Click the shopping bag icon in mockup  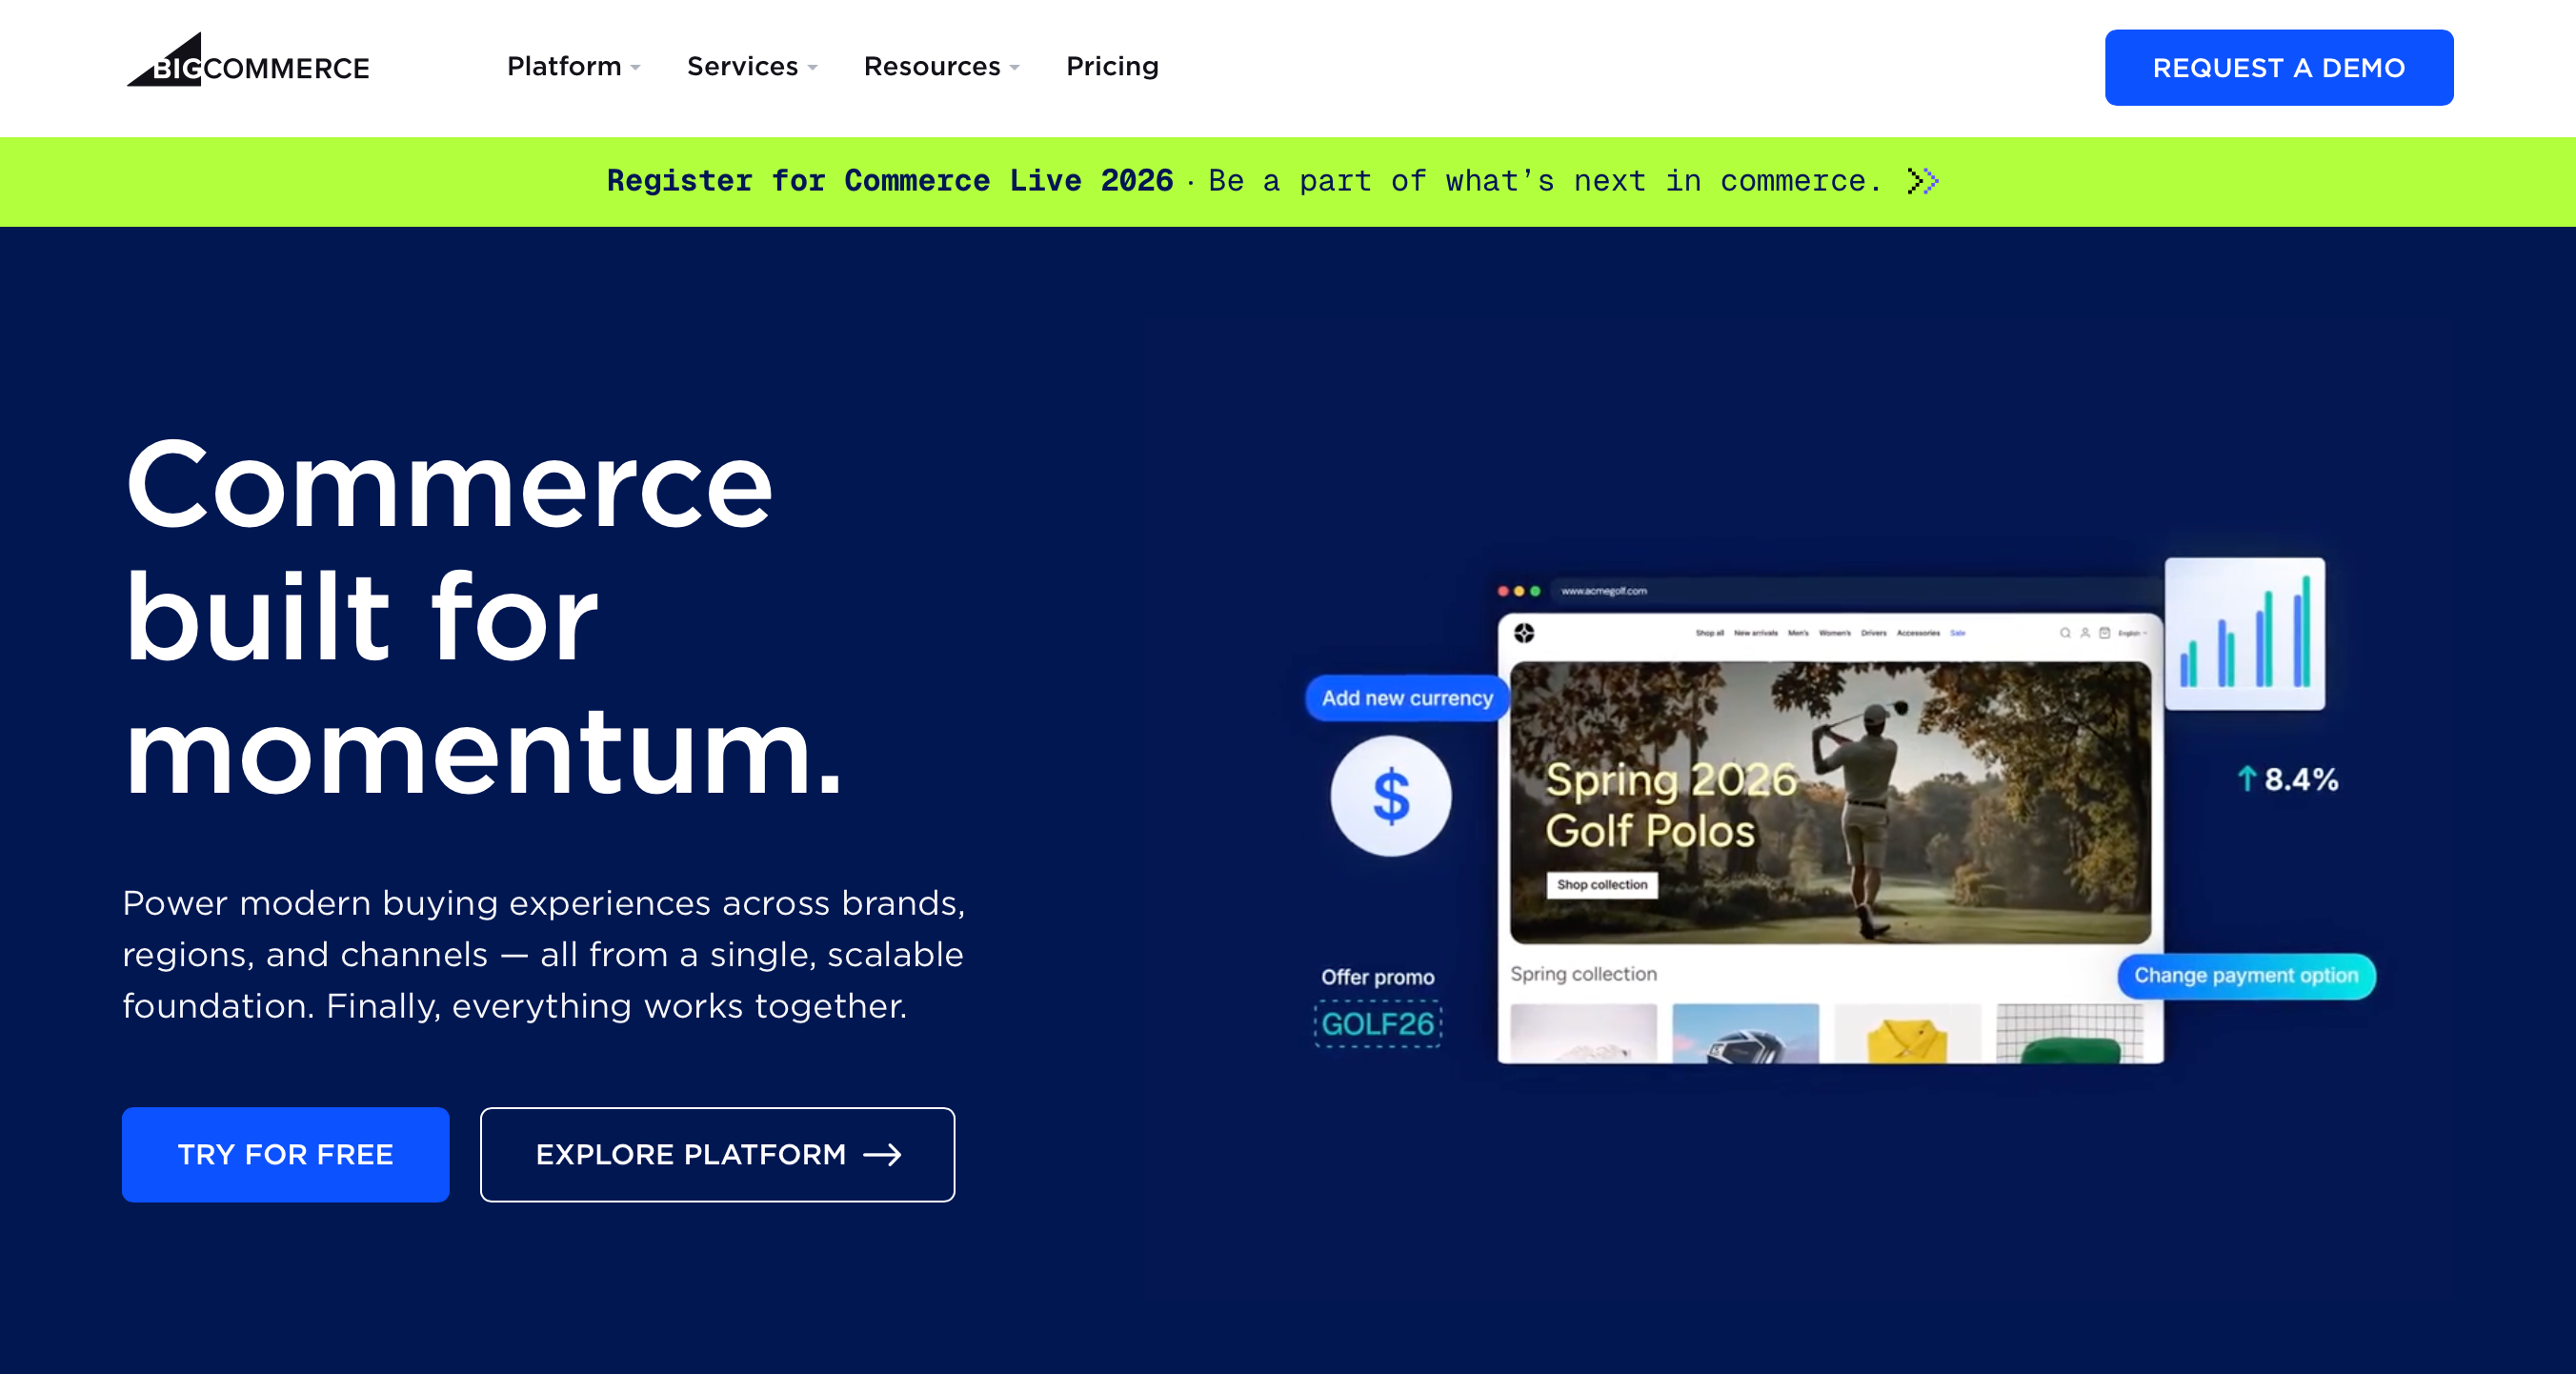2105,633
